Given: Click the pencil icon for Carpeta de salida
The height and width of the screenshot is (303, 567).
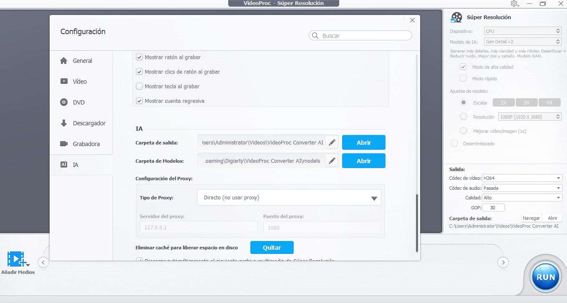Looking at the screenshot, I should click(332, 143).
